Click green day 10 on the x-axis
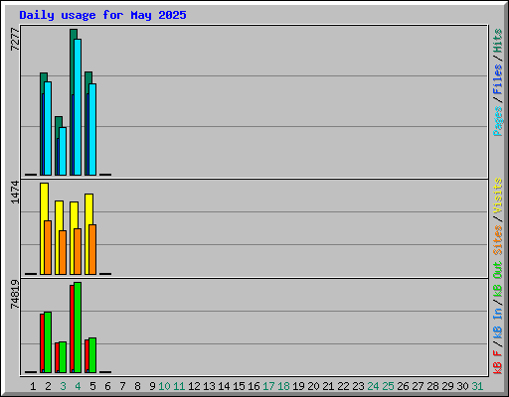The image size is (509, 397). pyautogui.click(x=164, y=386)
